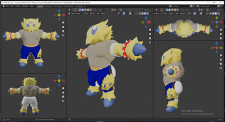Viewport: 225px width, 122px height.
Task: Expand shading options arrow in center viewport
Action: coord(150,14)
